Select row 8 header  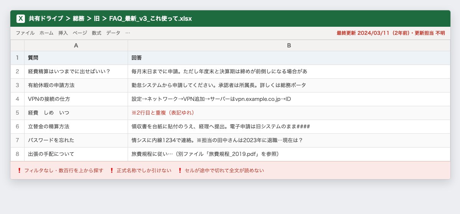click(17, 154)
